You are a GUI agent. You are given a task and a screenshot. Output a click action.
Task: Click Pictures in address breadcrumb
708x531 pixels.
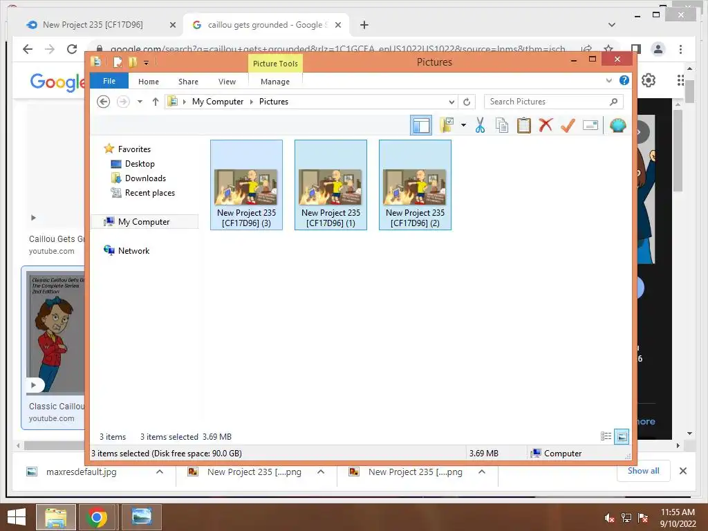point(274,102)
